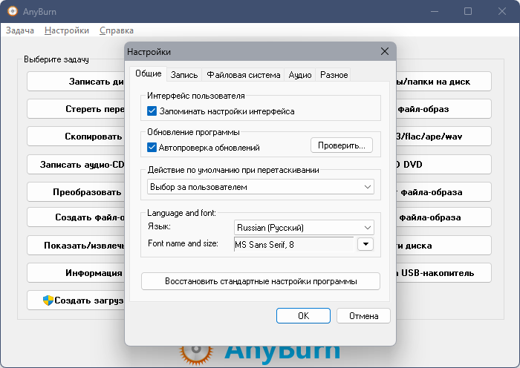Click the ...3/flac/ape/wav button

pyautogui.click(x=443, y=137)
